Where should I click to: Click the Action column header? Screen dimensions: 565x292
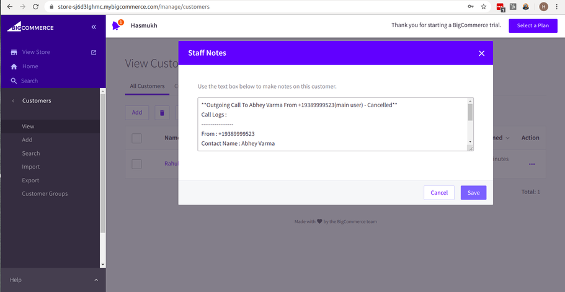(530, 138)
